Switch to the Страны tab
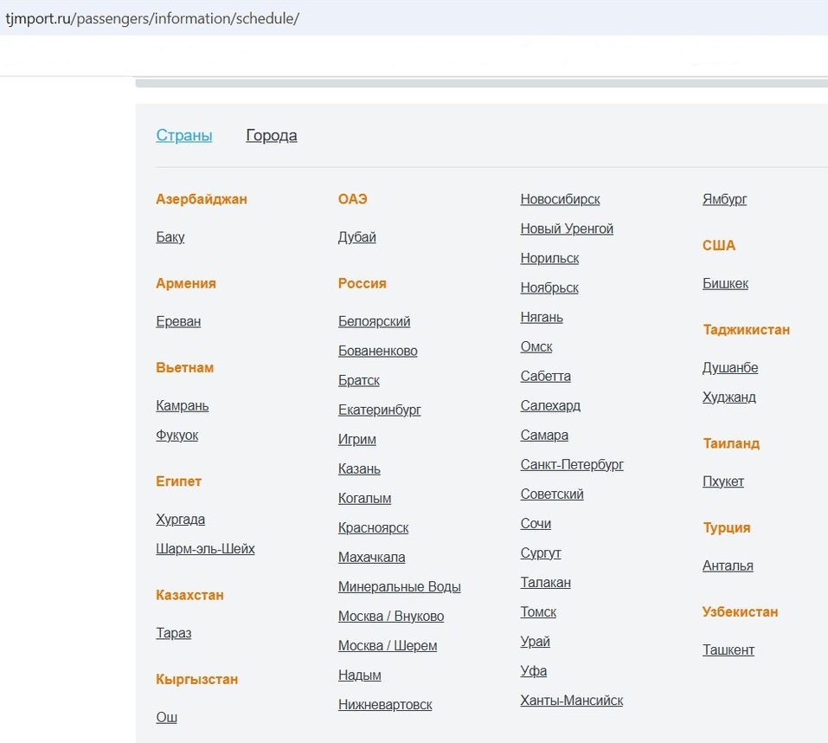The width and height of the screenshot is (828, 743). pos(183,135)
